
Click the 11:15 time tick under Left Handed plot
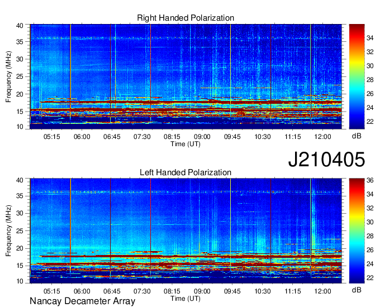pyautogui.click(x=292, y=291)
